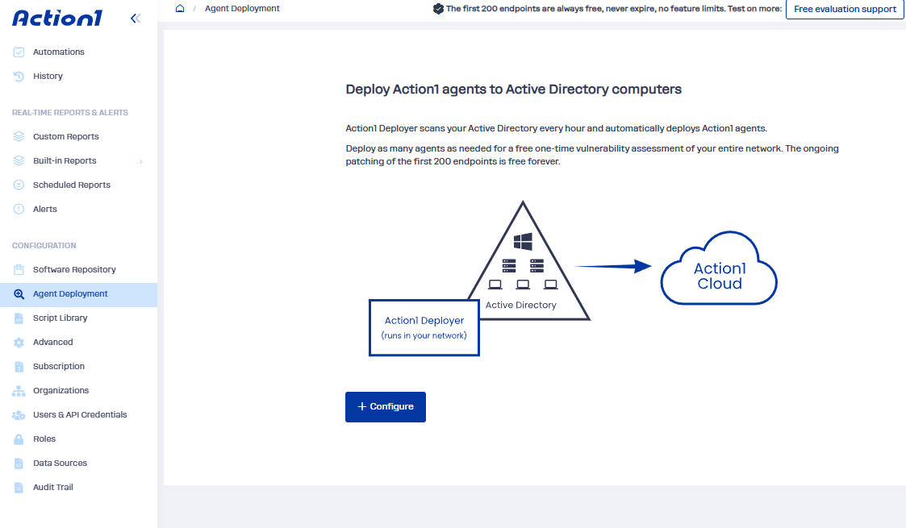Open Users & API Credentials
The image size is (906, 528).
78,415
